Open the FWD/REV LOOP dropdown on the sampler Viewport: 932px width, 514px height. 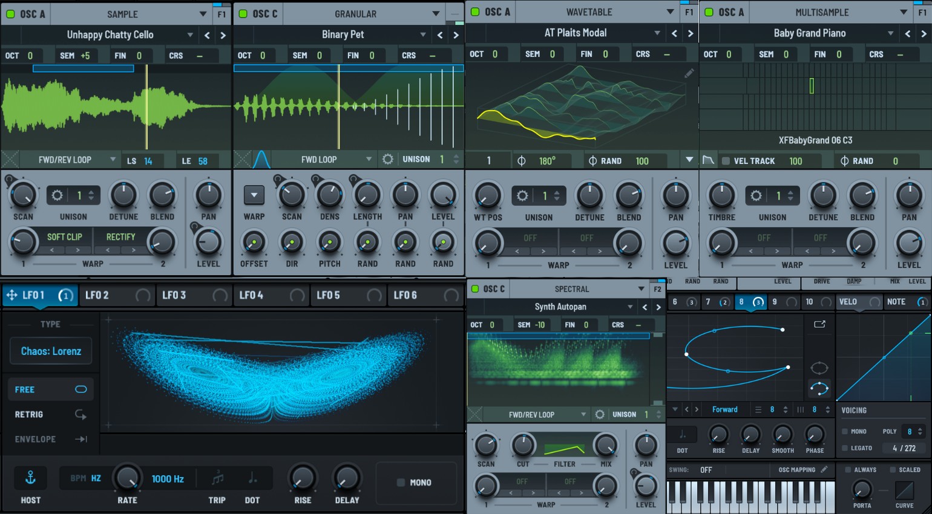pos(67,160)
